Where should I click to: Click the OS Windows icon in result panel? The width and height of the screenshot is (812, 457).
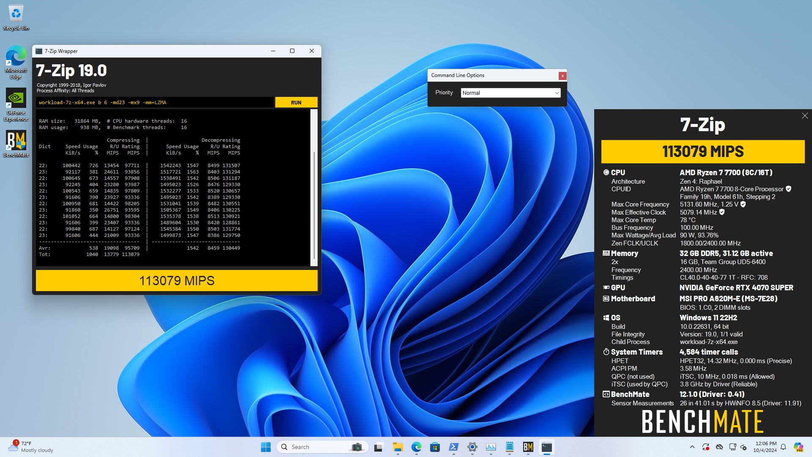(x=606, y=318)
